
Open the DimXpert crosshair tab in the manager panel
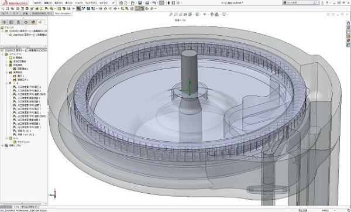click(x=26, y=22)
